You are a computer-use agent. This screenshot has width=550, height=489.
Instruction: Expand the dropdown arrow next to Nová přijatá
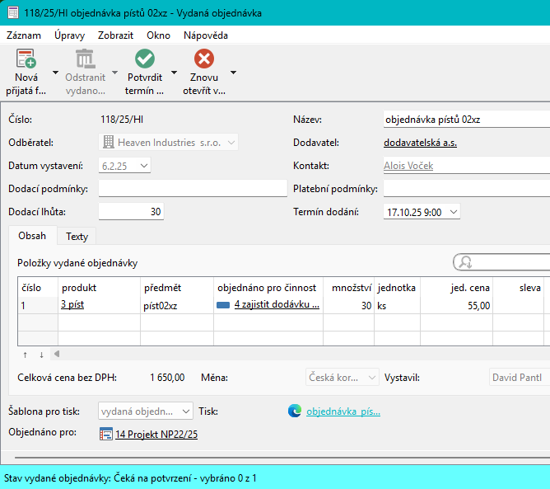54,73
